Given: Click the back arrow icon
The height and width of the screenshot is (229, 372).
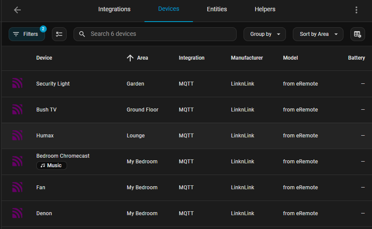Looking at the screenshot, I should point(17,10).
